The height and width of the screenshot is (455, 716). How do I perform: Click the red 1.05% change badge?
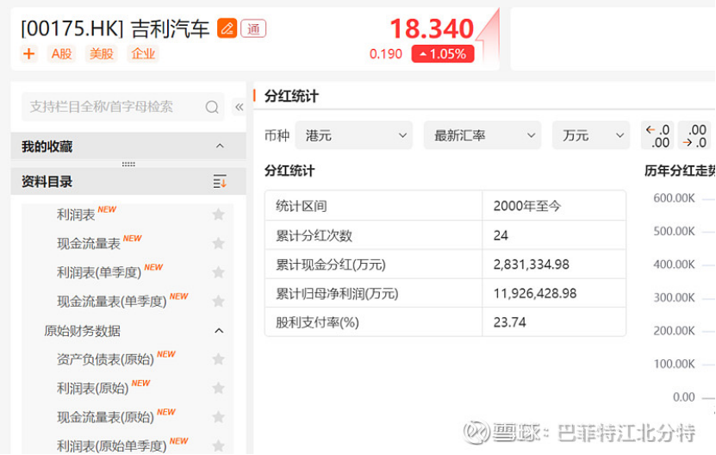coord(443,54)
